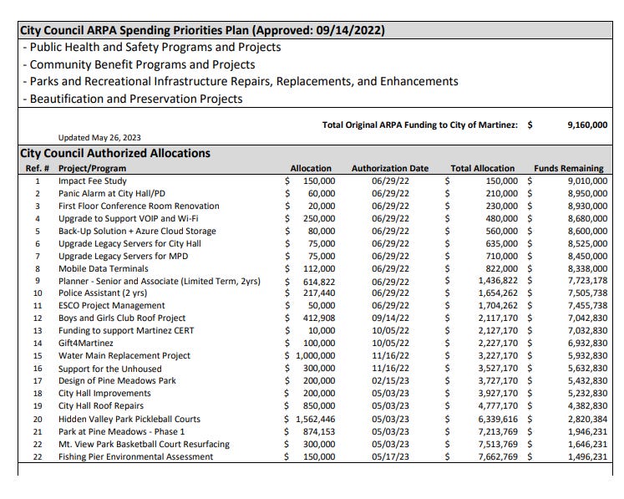
Task: Click 'Water Main Replacement Project'
Action: 124,355
